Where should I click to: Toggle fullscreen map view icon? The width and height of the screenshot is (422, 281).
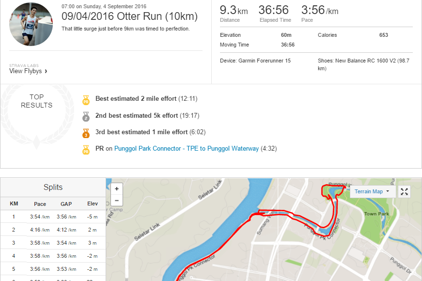tap(404, 192)
